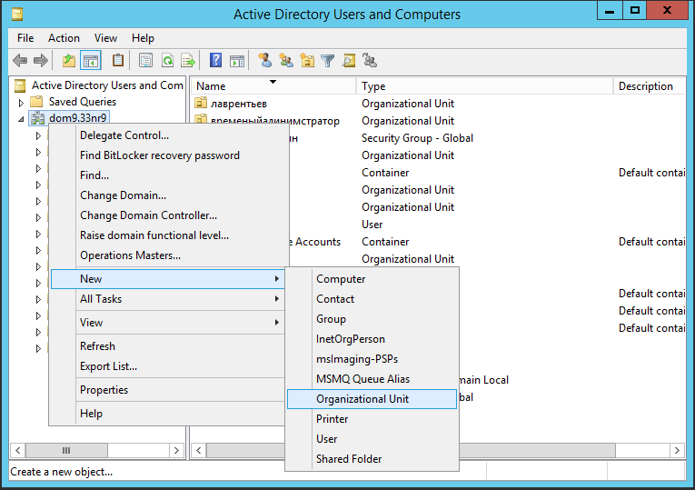Choose Help at bottom of context menu
The width and height of the screenshot is (695, 490).
167,414
